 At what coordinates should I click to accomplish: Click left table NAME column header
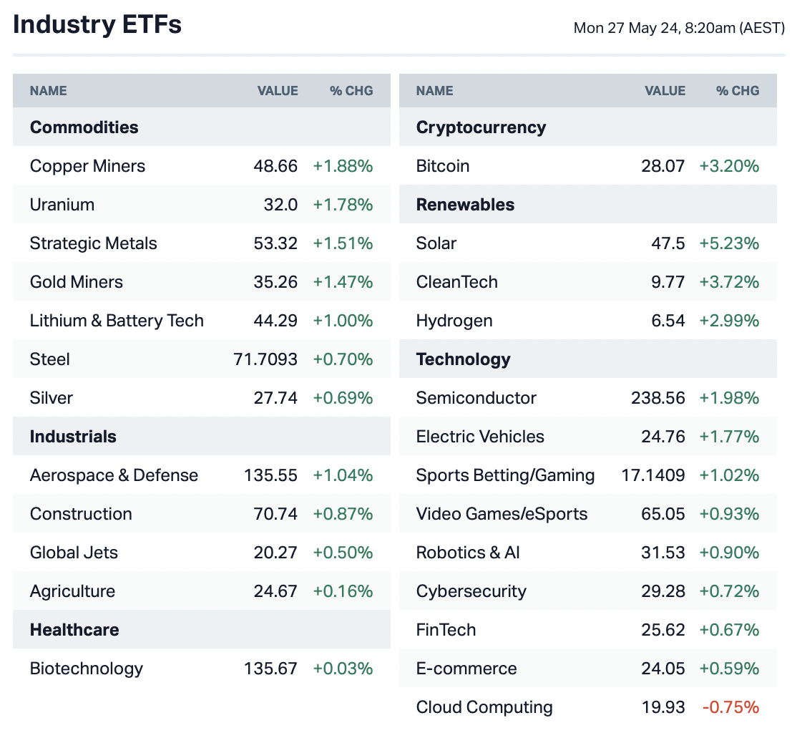pos(49,91)
